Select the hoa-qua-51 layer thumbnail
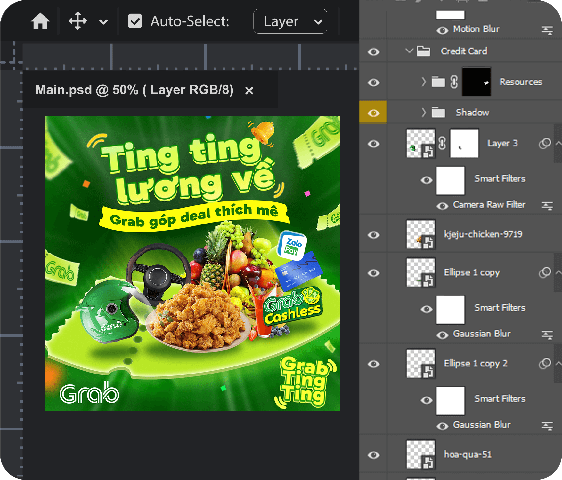 coord(420,454)
